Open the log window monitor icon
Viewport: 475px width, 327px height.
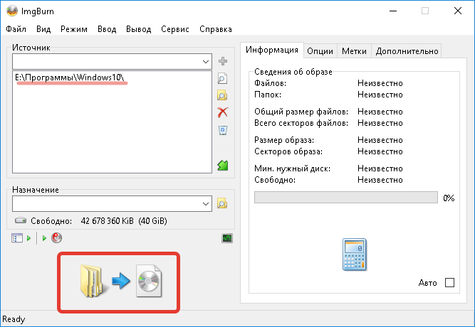click(227, 238)
